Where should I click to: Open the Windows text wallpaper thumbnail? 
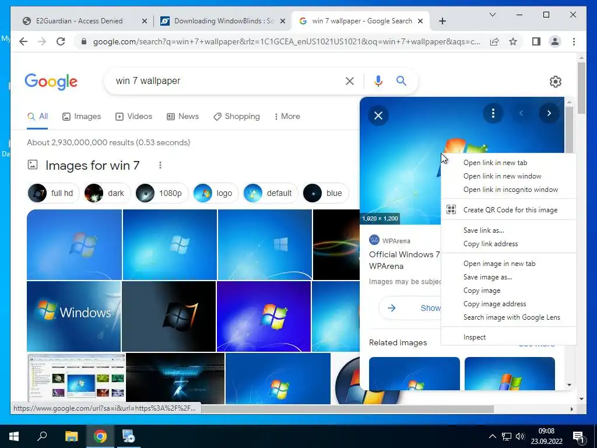[x=74, y=316]
